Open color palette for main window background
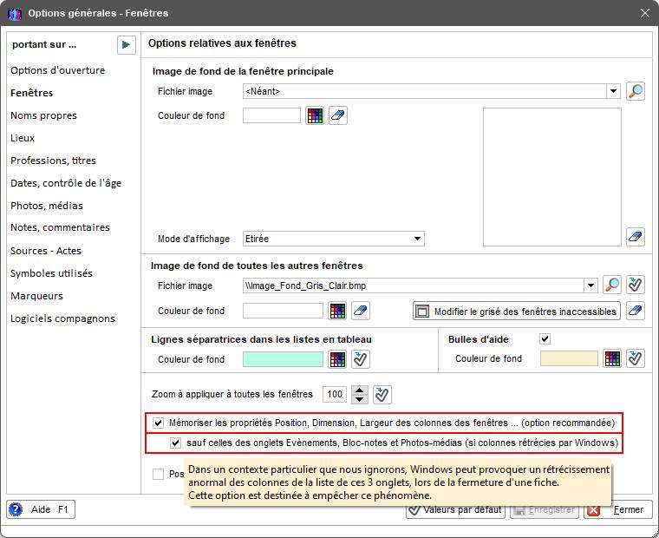 coord(315,115)
